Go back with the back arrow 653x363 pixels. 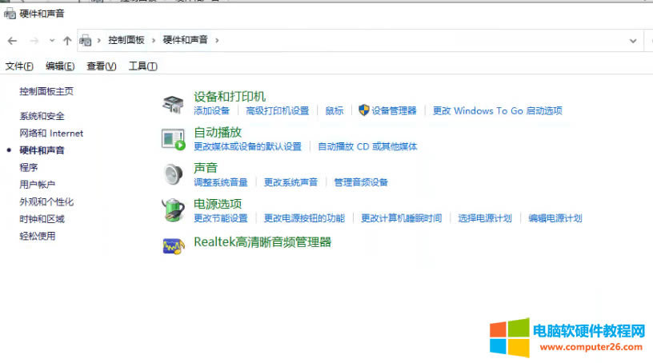tap(12, 41)
